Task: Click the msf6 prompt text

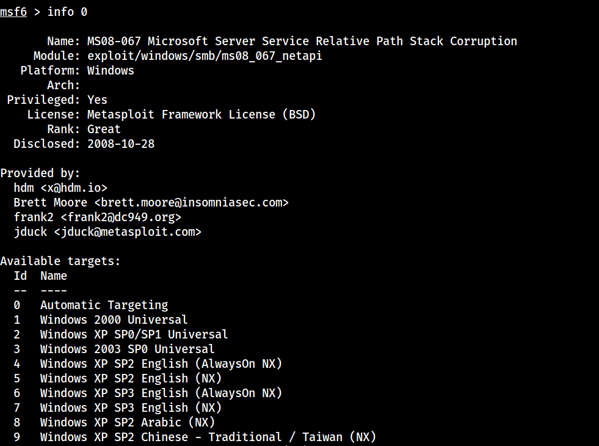Action: [x=13, y=12]
